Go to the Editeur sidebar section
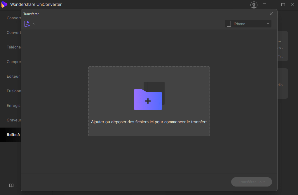Screen dimensions: 298x195 [x=13, y=76]
